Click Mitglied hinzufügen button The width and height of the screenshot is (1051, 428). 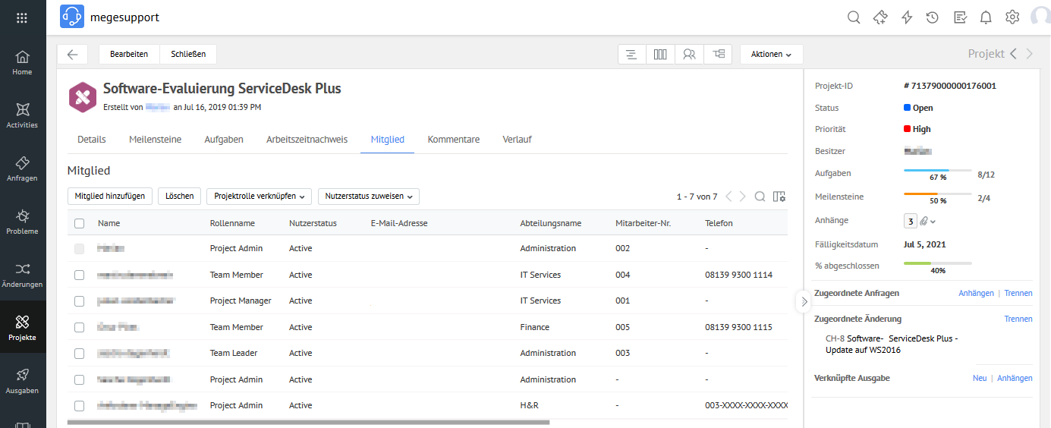(110, 196)
